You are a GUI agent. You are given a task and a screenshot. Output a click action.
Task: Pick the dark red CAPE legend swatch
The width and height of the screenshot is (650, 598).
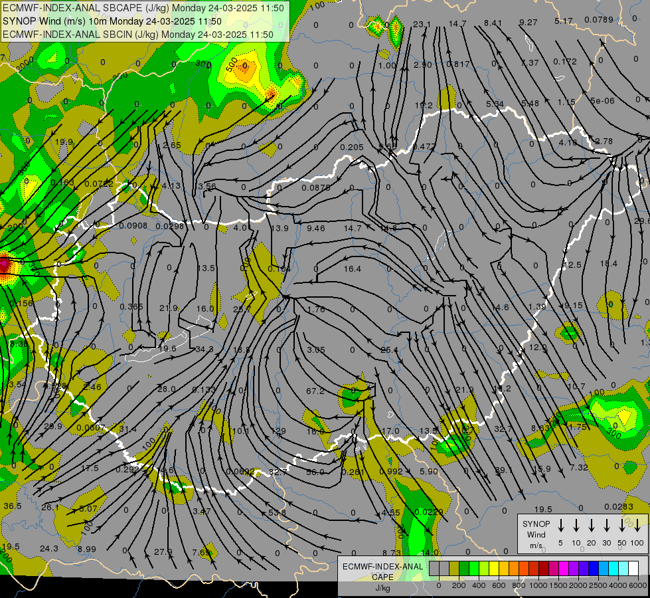[x=544, y=569]
